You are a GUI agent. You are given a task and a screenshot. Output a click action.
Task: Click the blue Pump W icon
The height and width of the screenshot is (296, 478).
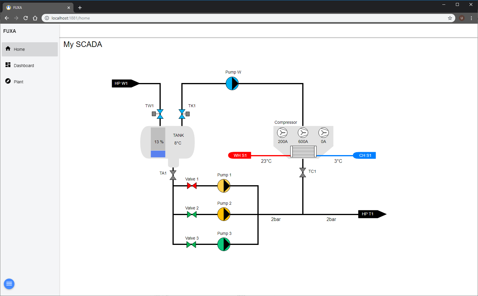pyautogui.click(x=232, y=84)
